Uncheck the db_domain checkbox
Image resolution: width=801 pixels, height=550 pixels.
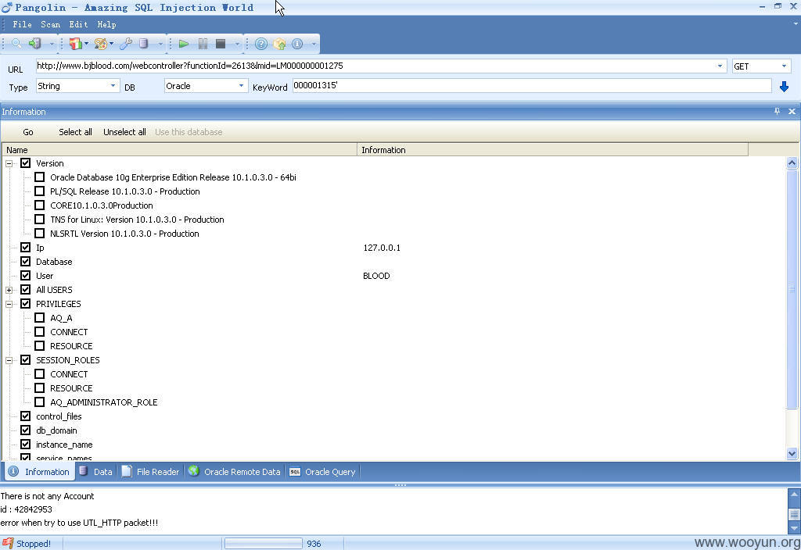point(26,430)
